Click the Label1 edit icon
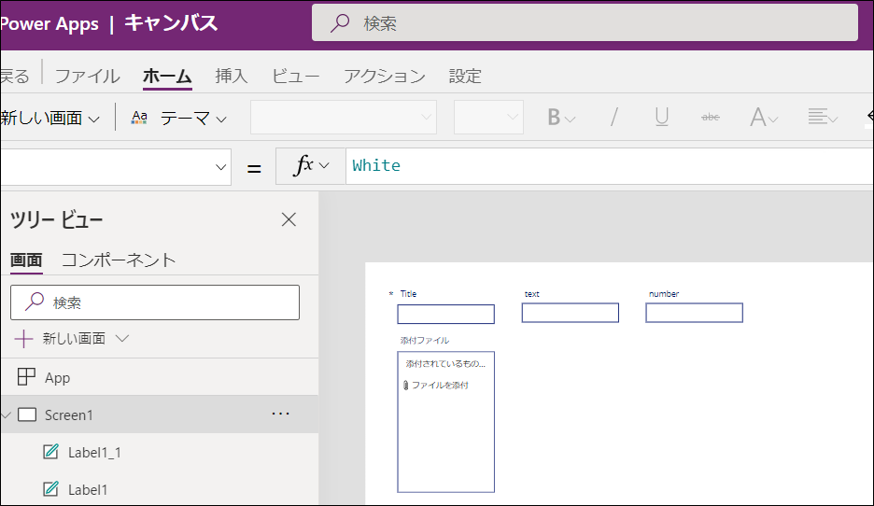Image resolution: width=874 pixels, height=506 pixels. coord(50,488)
